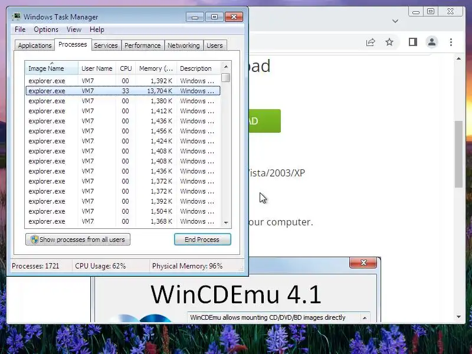This screenshot has width=472, height=354.
Task: Click Processes: 1721 in the status bar
Action: click(35, 266)
